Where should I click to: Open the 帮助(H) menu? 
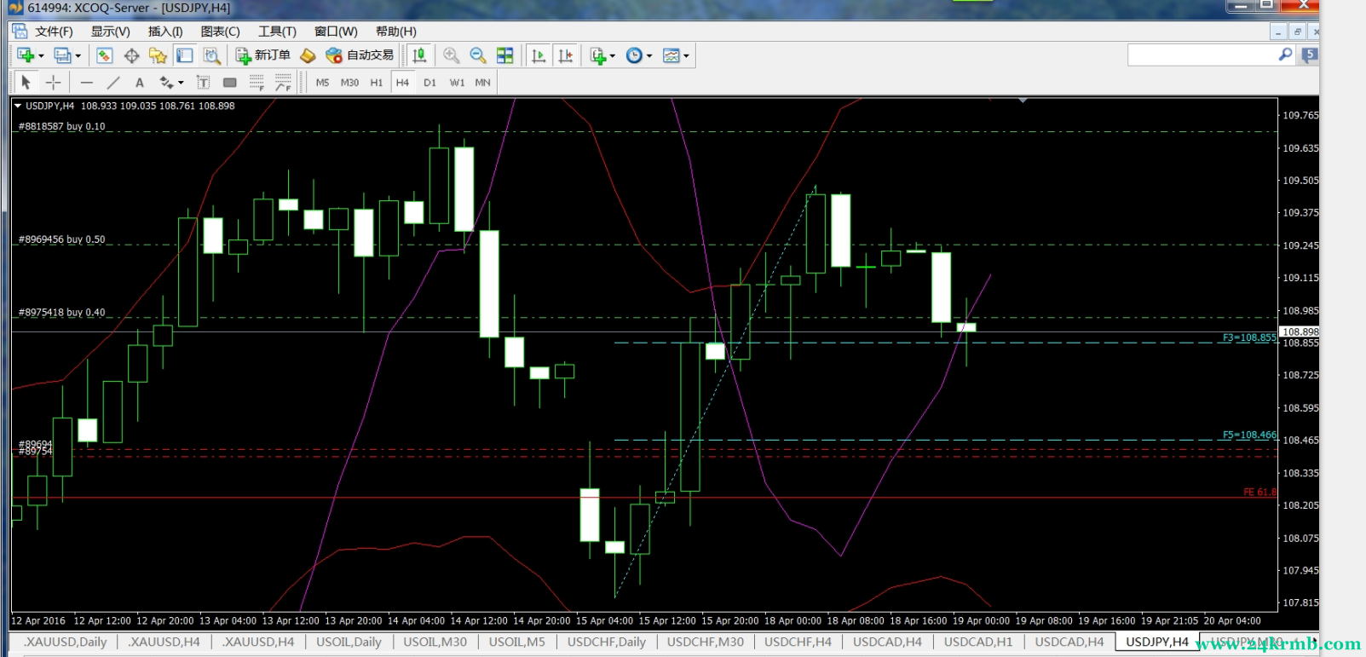click(396, 32)
